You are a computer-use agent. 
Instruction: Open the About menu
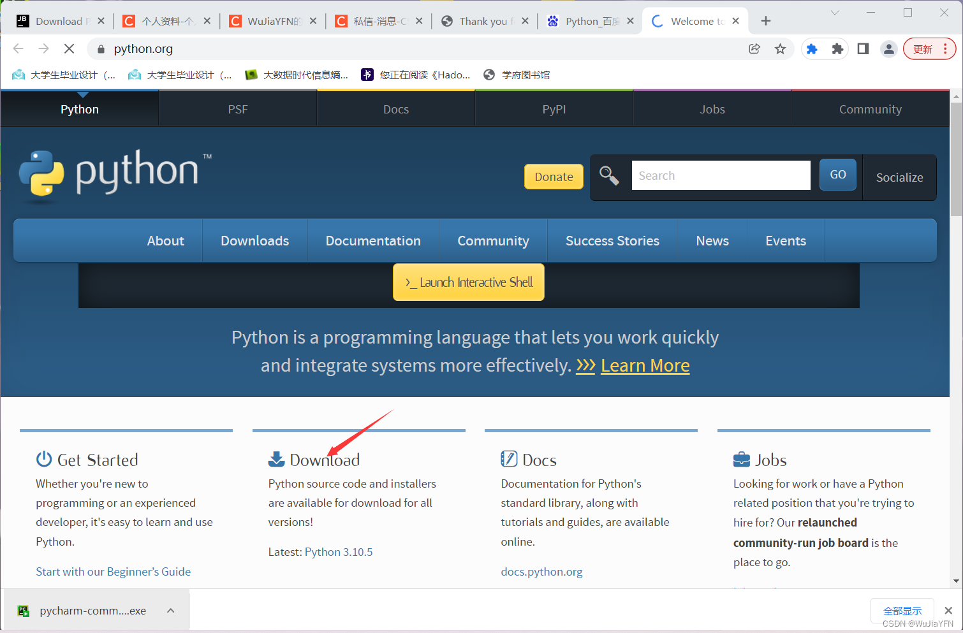165,241
